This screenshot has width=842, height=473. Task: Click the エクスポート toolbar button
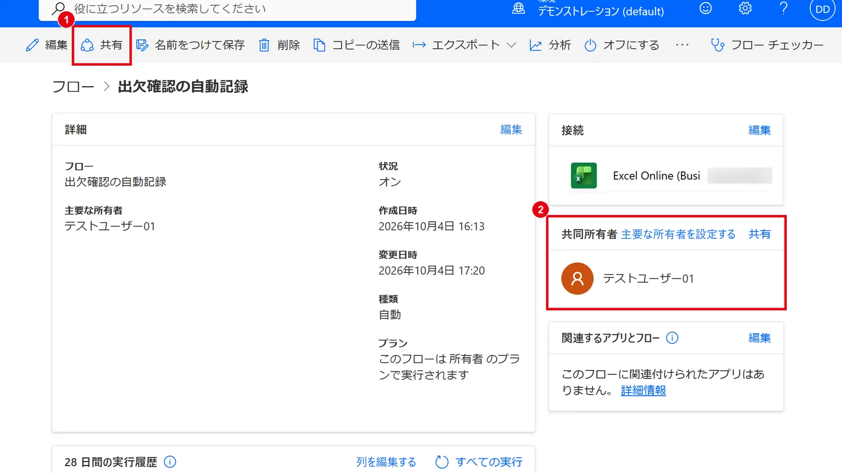coord(456,45)
